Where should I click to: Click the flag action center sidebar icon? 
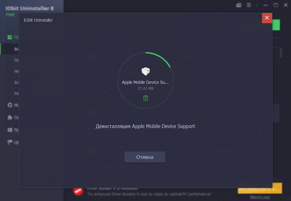point(10,142)
